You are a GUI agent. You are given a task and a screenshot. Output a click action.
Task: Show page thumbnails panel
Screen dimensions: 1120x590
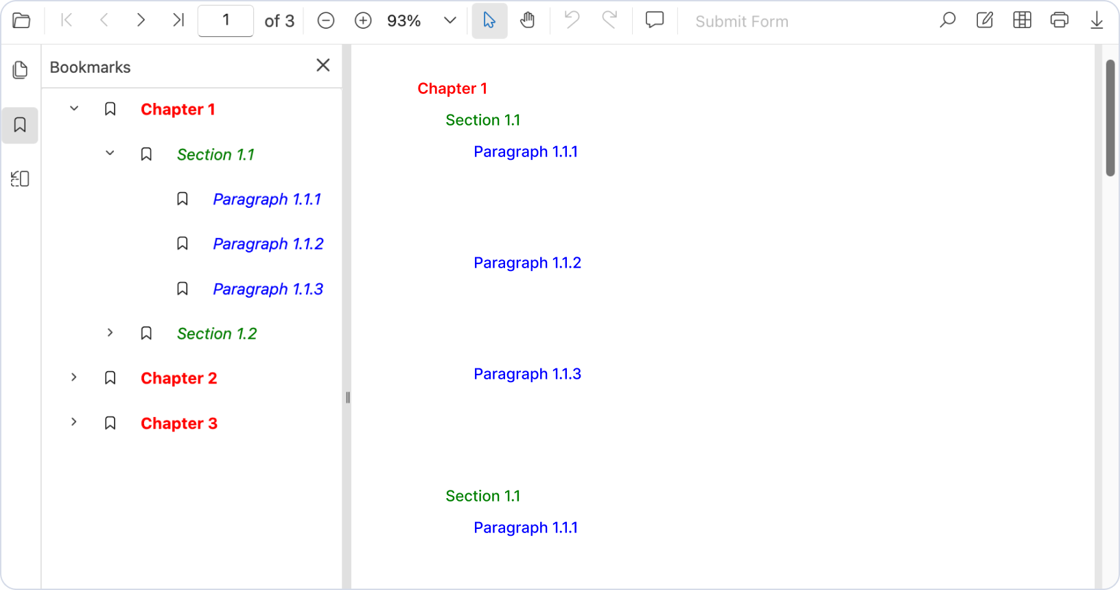point(20,70)
